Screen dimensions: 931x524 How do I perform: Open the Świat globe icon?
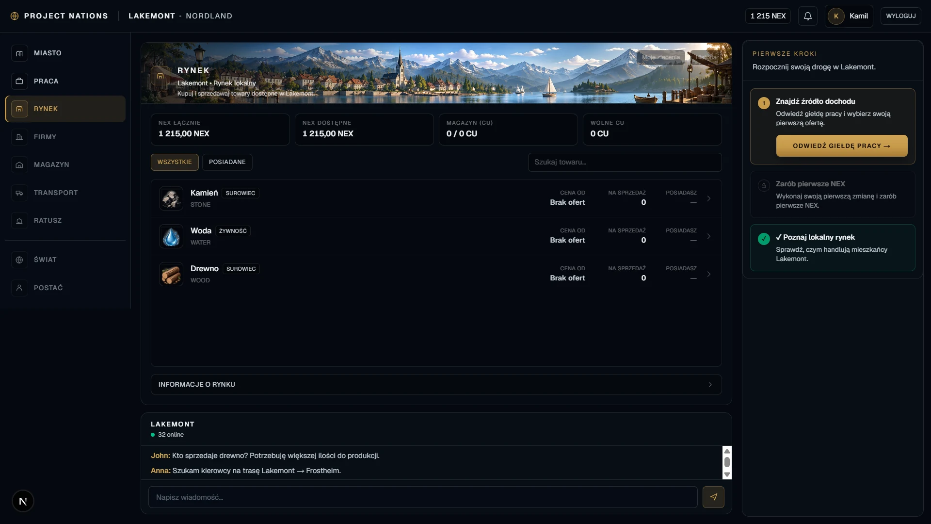pos(19,260)
